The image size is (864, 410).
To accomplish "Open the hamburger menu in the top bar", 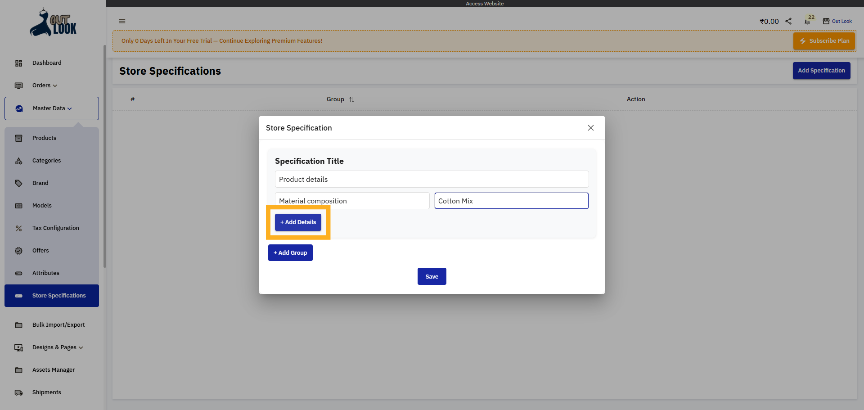I will click(x=122, y=21).
